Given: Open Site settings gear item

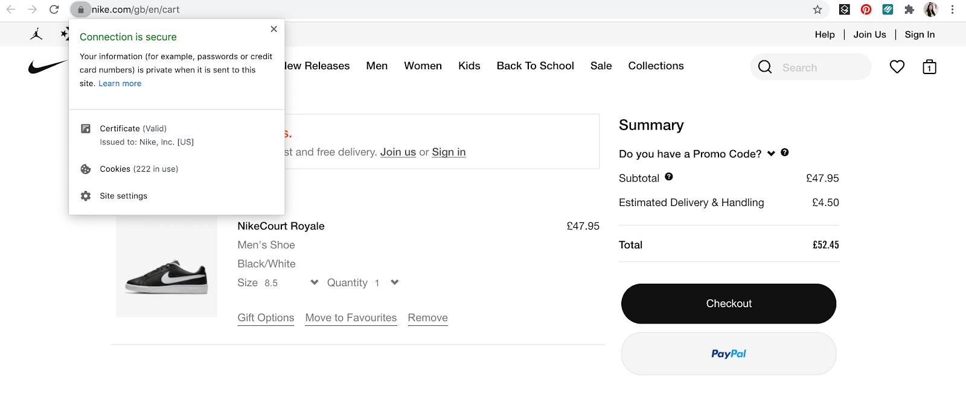Looking at the screenshot, I should click(176, 196).
